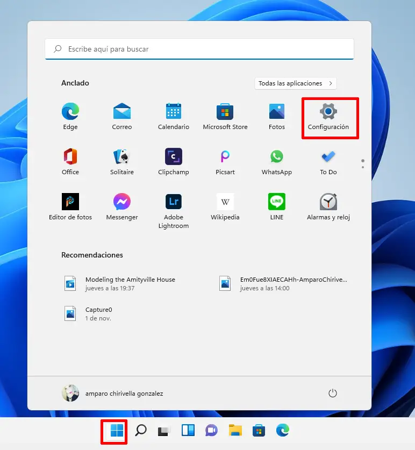The image size is (415, 450).
Task: Open Microsoft Store from pinned apps
Action: coord(225,117)
